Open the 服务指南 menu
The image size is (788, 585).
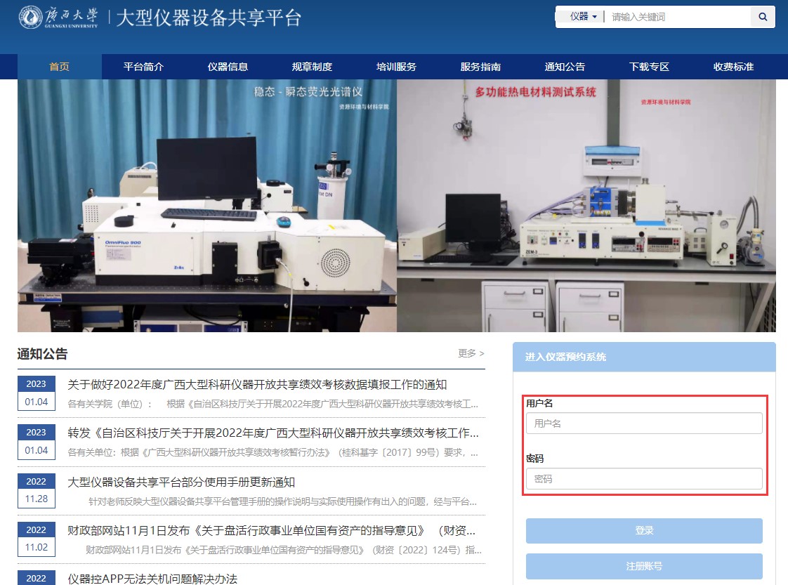point(480,67)
